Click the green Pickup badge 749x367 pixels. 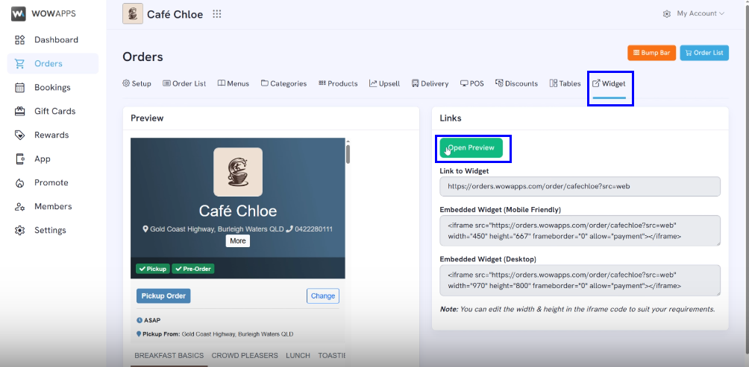tap(153, 269)
